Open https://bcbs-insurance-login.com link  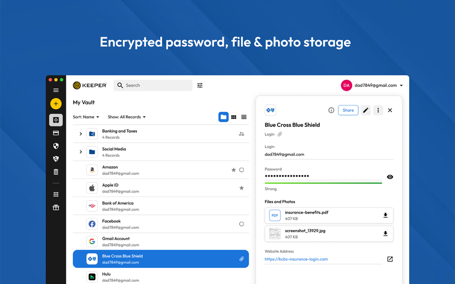point(296,259)
